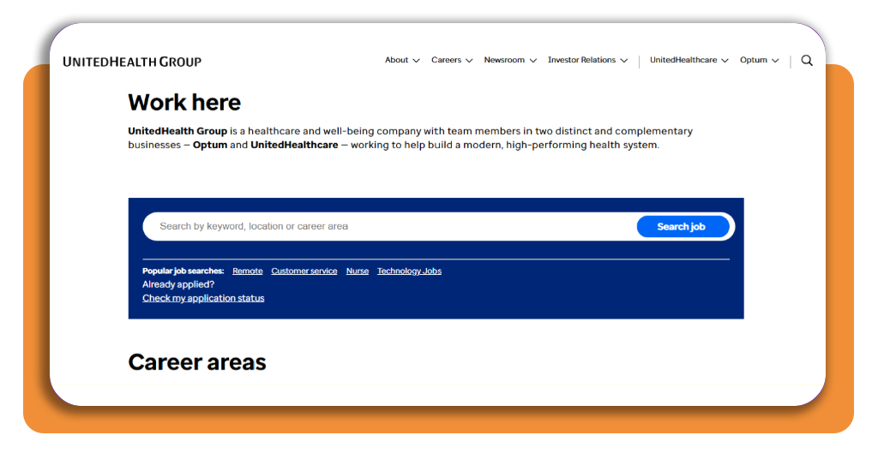Click the Search job button
The height and width of the screenshot is (459, 878).
coord(683,226)
